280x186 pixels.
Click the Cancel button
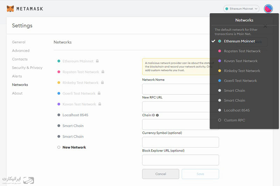pos(161,174)
